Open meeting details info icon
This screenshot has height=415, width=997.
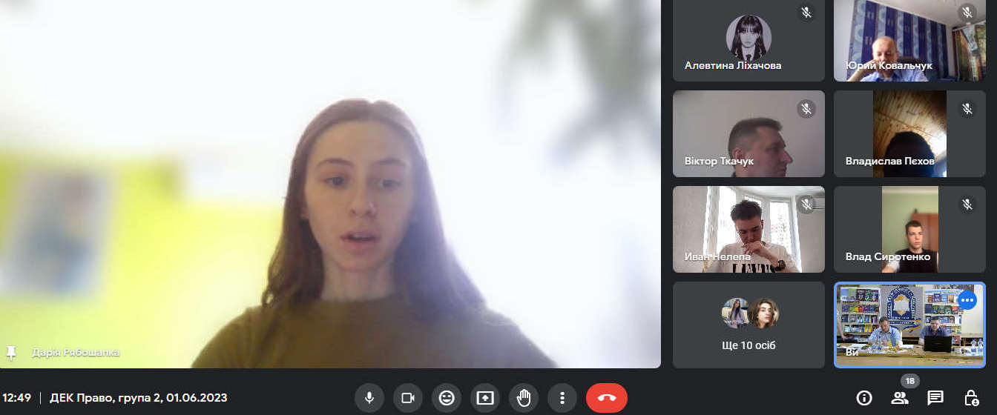(863, 398)
